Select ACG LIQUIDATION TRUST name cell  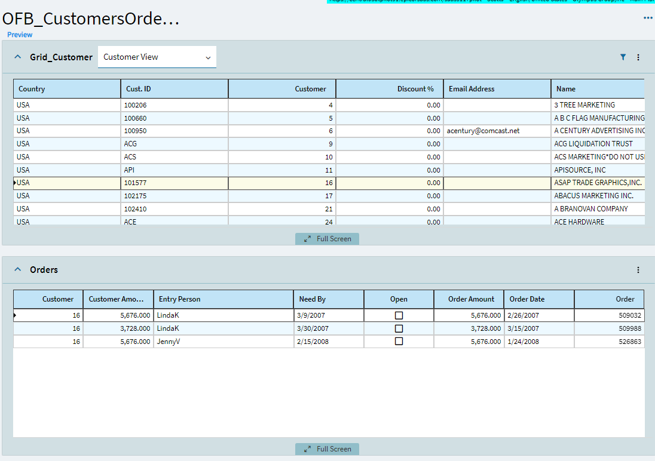tap(598, 144)
